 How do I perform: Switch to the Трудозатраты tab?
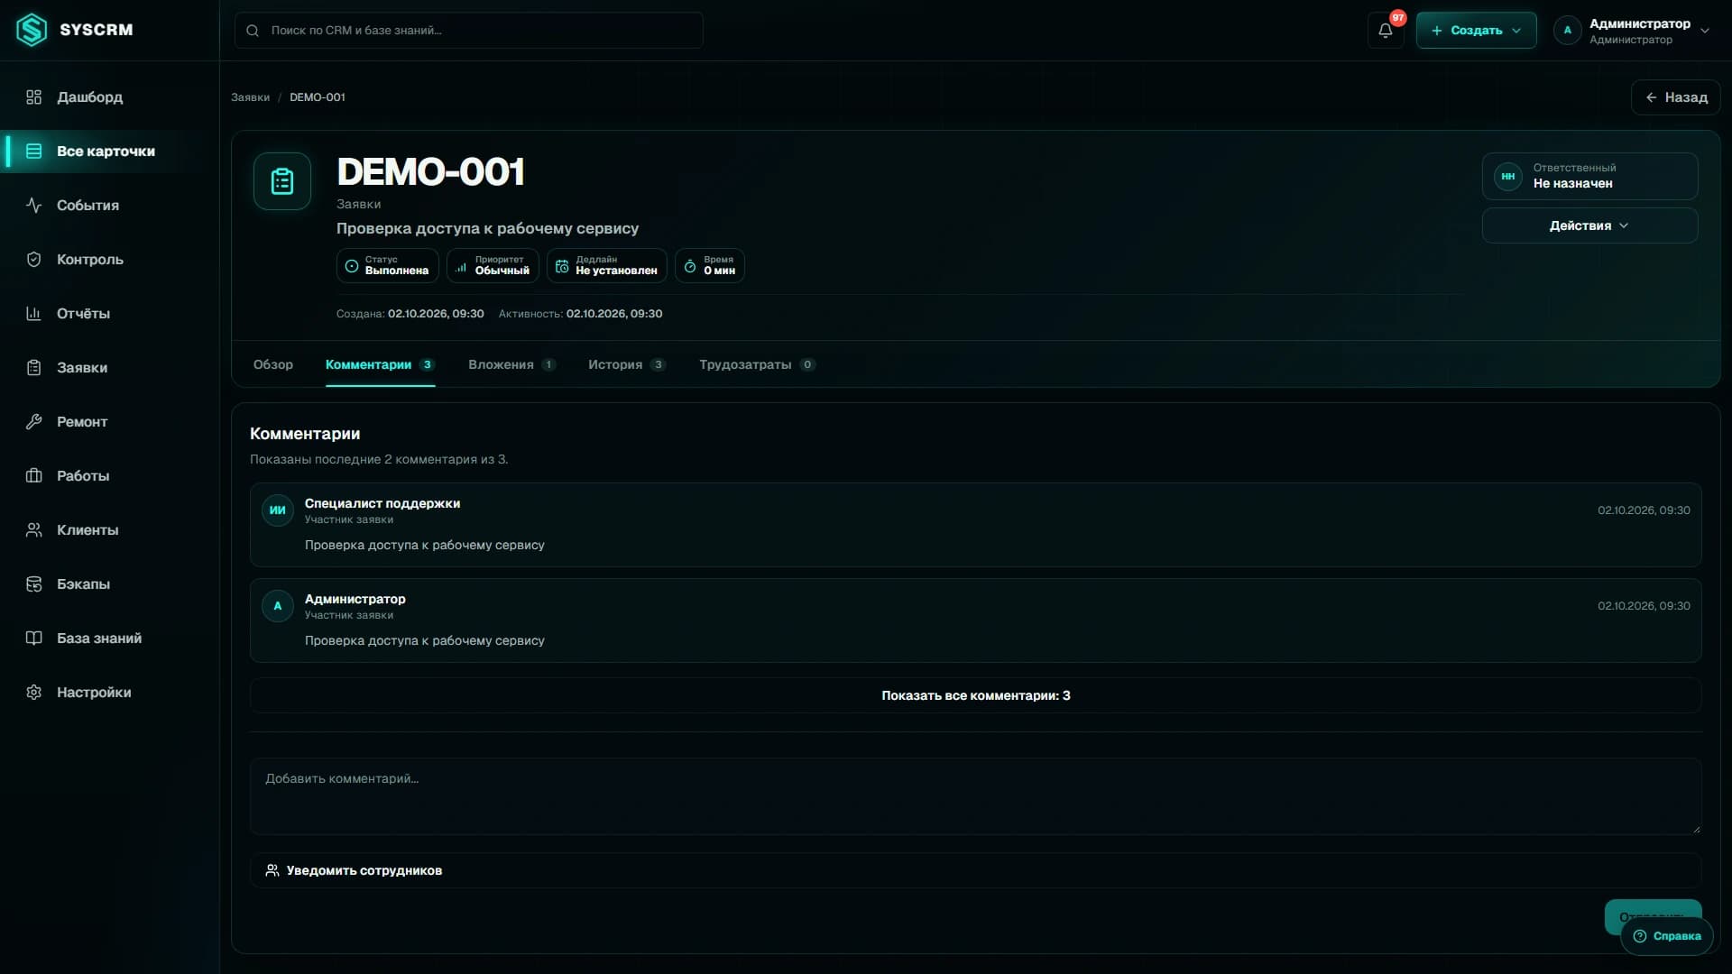pos(757,364)
